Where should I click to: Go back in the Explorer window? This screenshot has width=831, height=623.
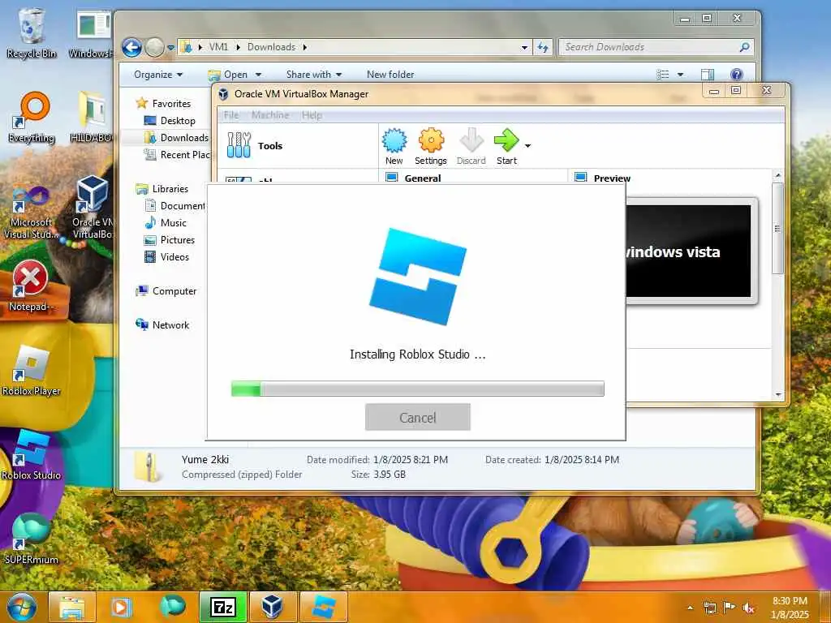(x=132, y=47)
